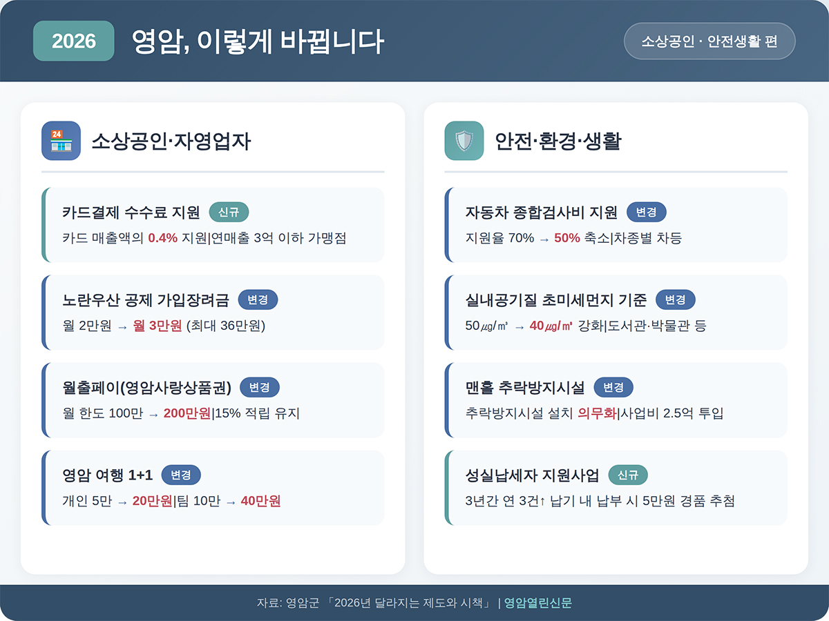This screenshot has width=829, height=621.
Task: Select the 소상공인 · 안전생활 편 pill
Action: point(709,41)
